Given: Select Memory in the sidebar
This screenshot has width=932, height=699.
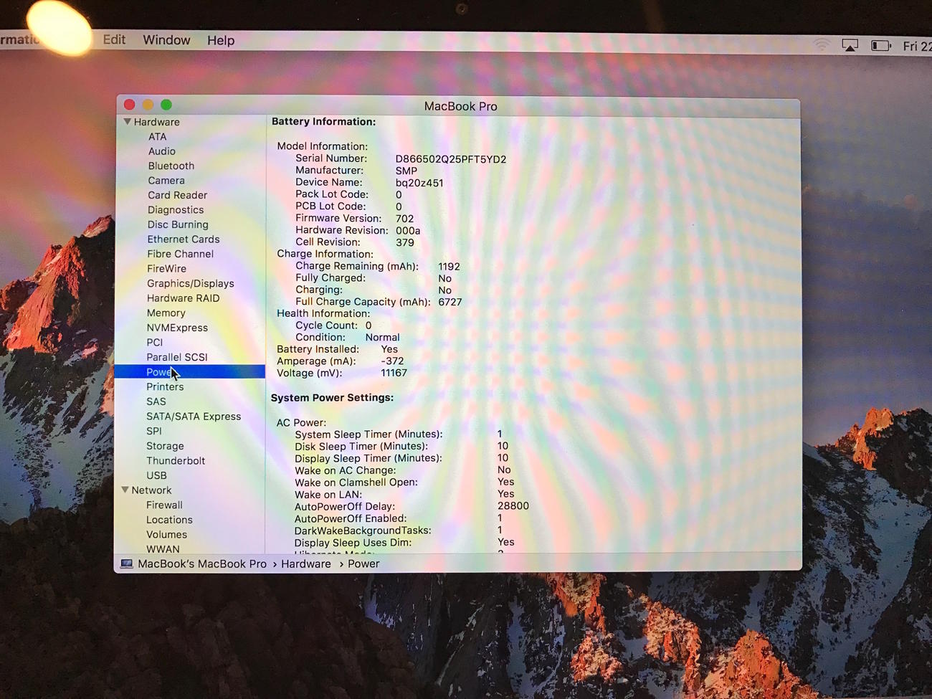Looking at the screenshot, I should [x=166, y=313].
